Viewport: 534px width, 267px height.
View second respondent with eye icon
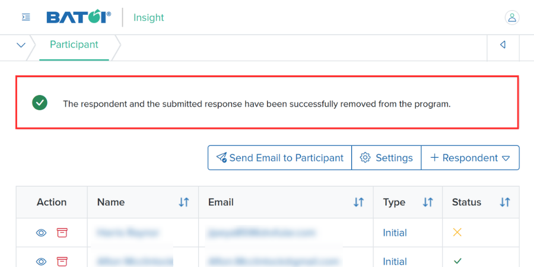(x=41, y=262)
